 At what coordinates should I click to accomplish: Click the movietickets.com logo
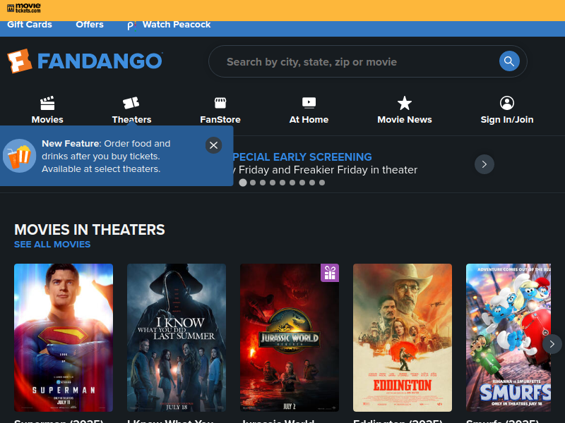click(24, 8)
